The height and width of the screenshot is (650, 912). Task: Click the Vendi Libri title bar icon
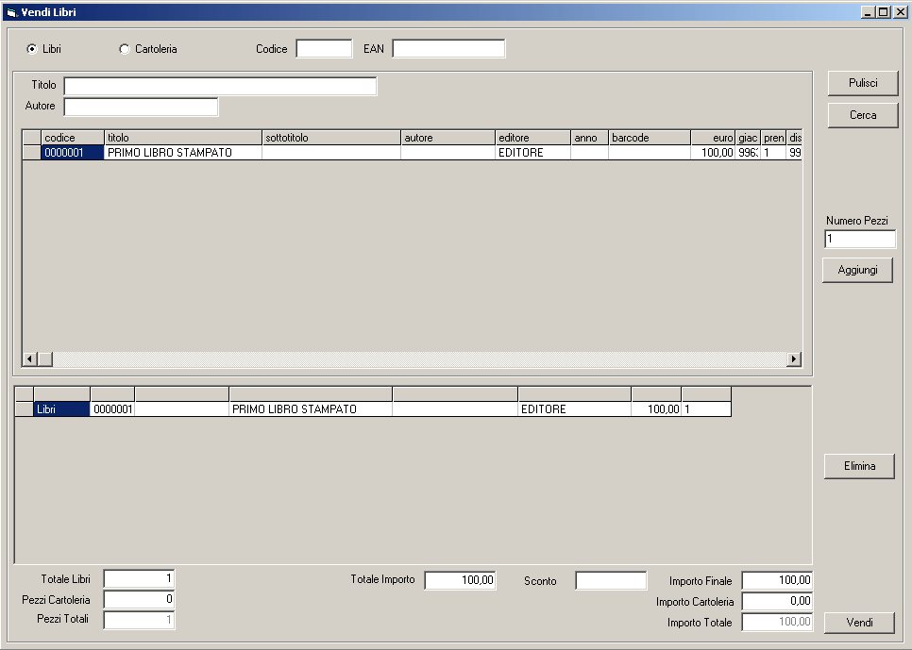(11, 12)
